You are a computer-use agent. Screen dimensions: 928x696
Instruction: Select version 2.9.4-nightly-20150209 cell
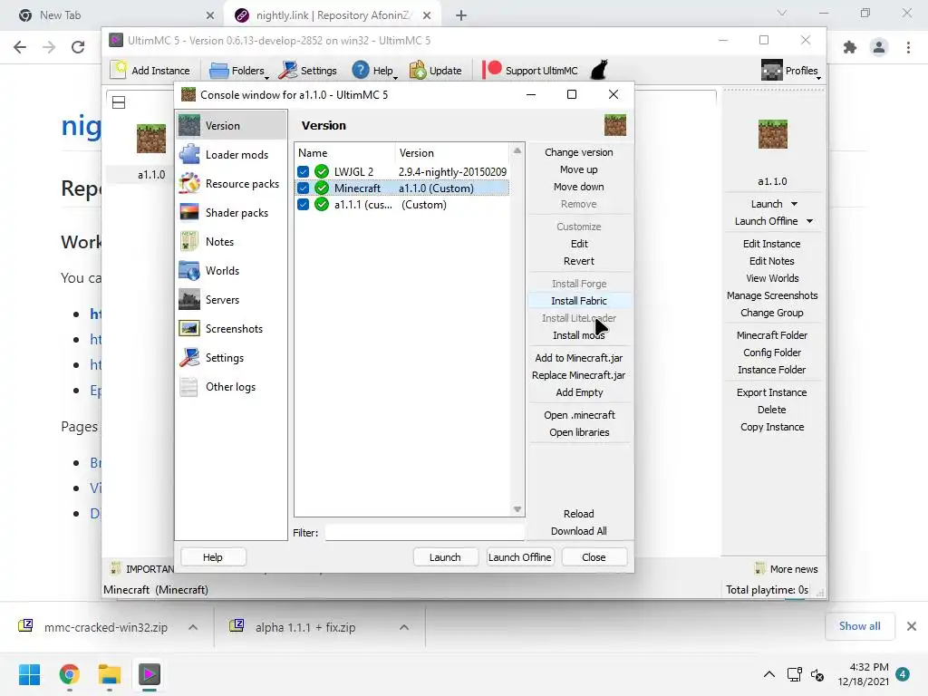tap(452, 171)
